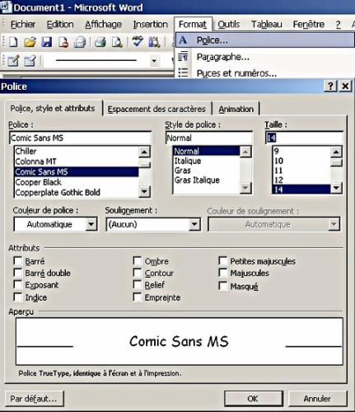Click the font list down scroll arrow

pyautogui.click(x=144, y=191)
